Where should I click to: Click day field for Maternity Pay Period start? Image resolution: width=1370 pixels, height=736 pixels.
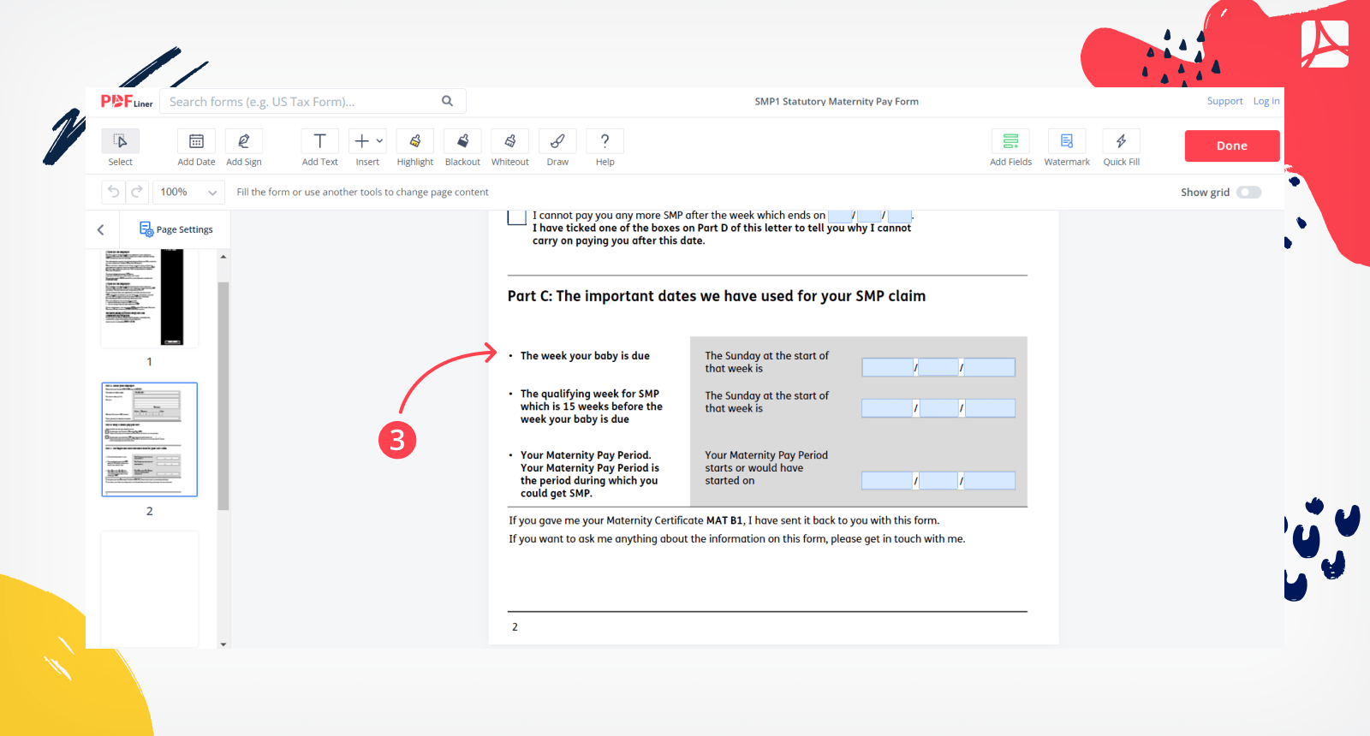[x=887, y=481]
